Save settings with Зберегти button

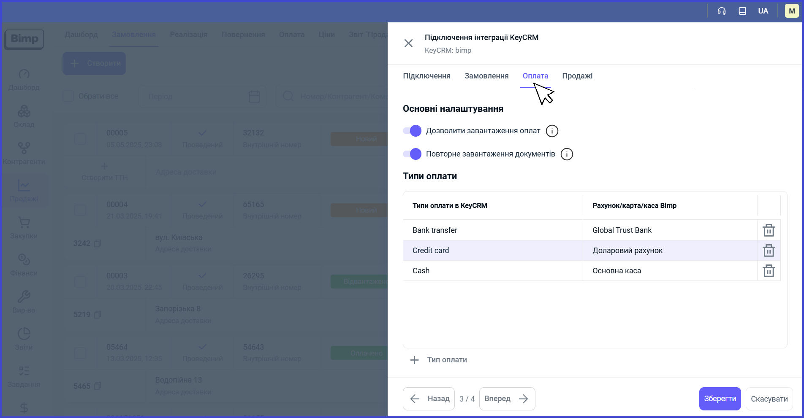pyautogui.click(x=720, y=399)
